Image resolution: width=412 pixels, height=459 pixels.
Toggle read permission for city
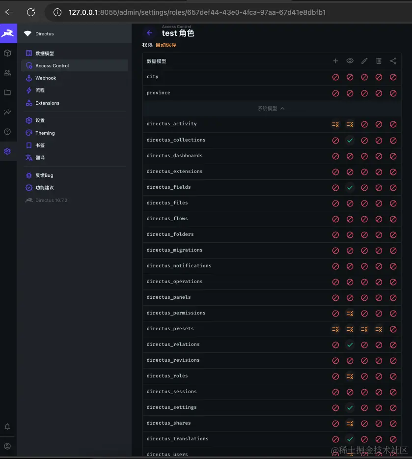click(x=350, y=77)
